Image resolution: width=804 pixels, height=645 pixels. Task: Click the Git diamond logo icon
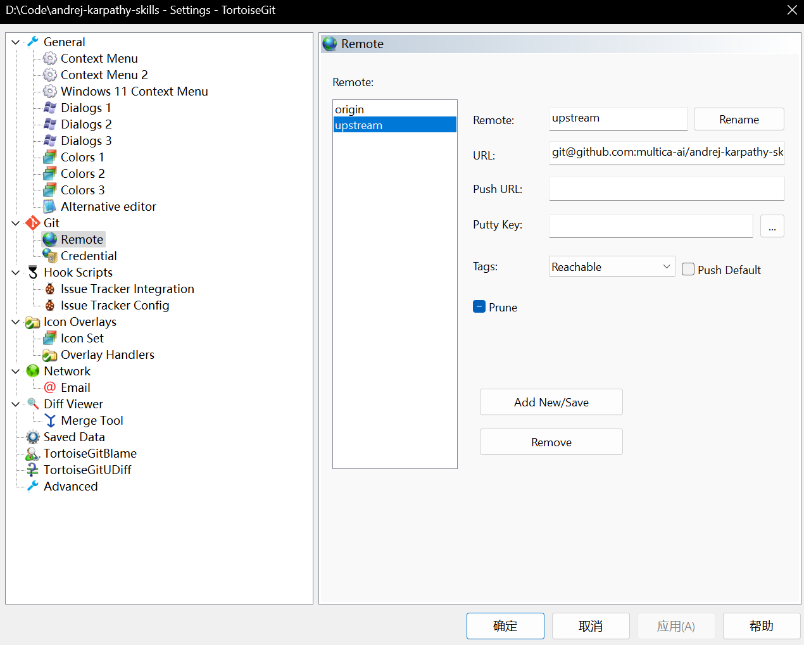[x=33, y=223]
